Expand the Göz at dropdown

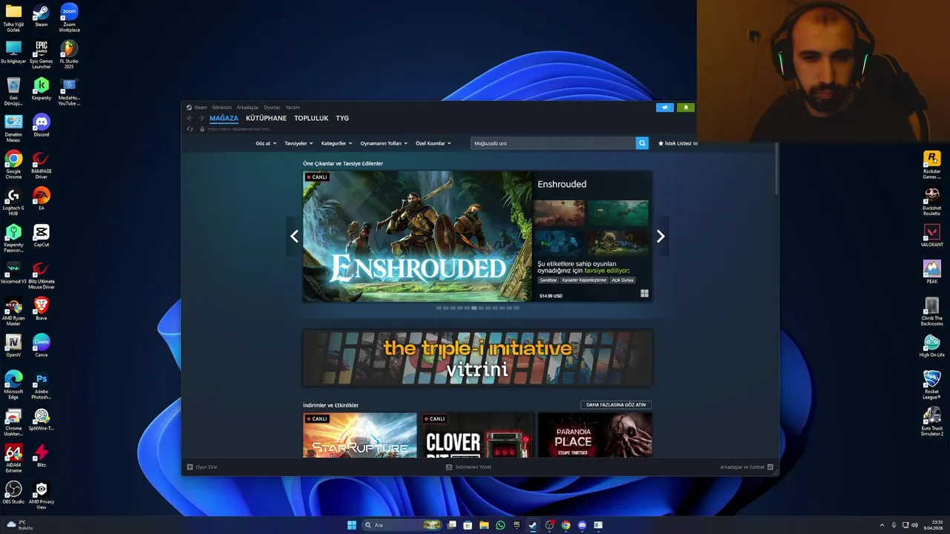pos(266,143)
